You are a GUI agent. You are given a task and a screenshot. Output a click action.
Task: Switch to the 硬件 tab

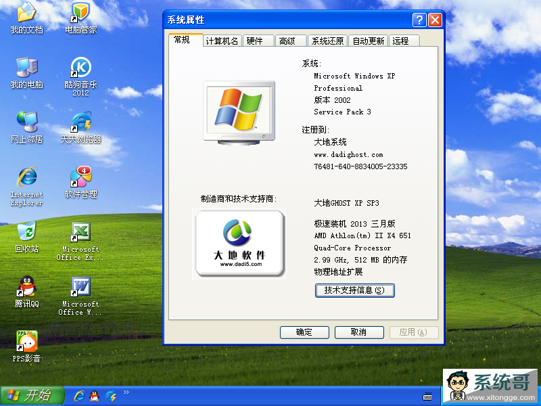(x=258, y=41)
